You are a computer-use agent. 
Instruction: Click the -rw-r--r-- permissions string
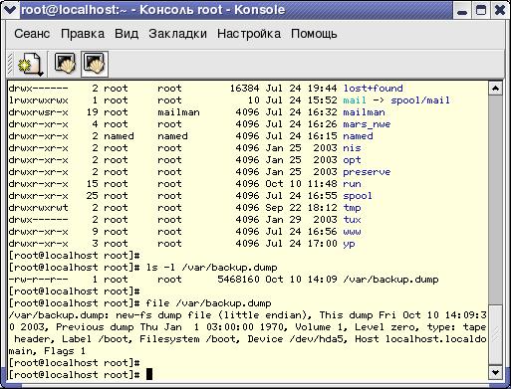[x=38, y=280]
